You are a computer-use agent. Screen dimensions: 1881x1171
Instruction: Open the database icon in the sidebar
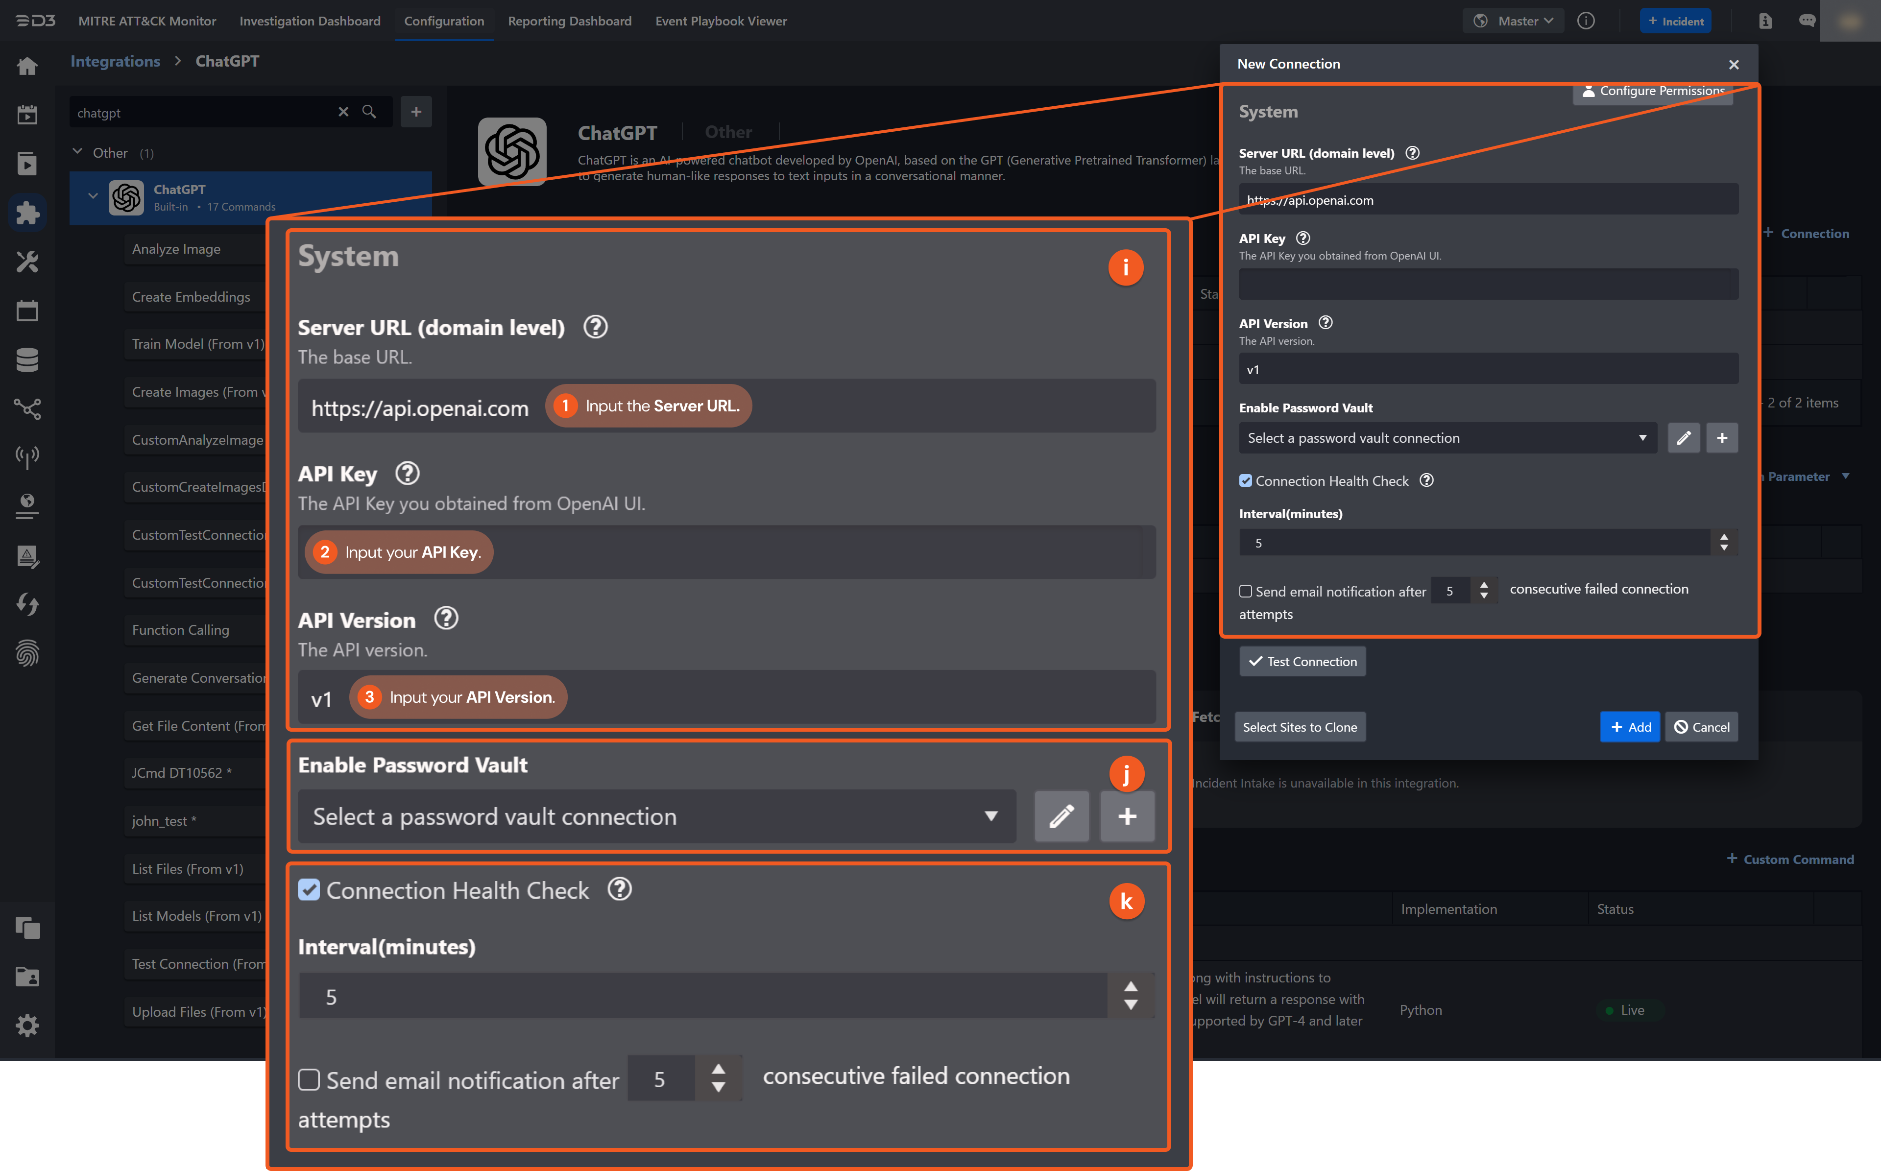[x=28, y=359]
